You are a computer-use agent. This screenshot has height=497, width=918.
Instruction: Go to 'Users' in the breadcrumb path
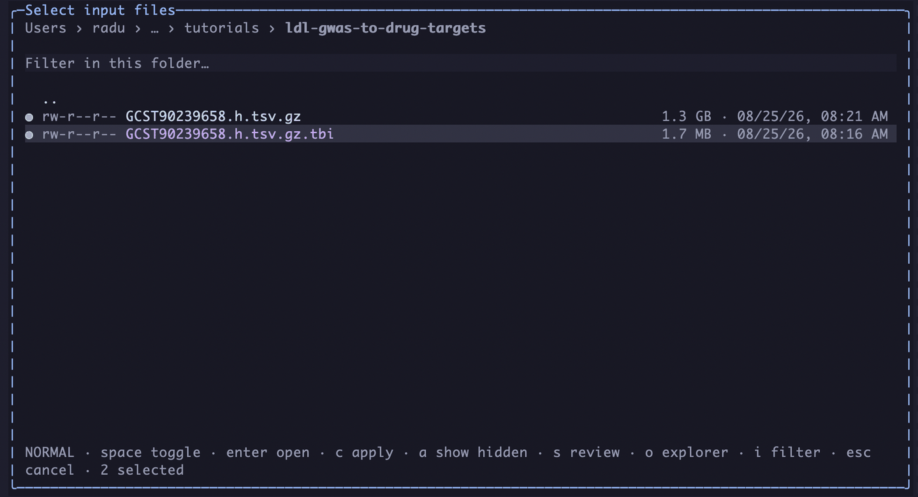[x=45, y=28]
